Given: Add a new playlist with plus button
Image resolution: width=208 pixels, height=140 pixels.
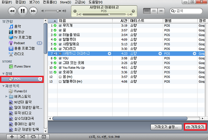Looking at the screenshot, I should click(x=12, y=137).
